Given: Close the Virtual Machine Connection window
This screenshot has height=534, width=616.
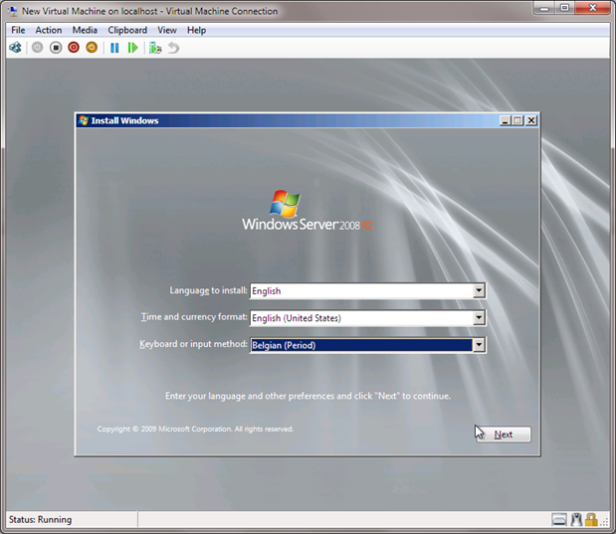Looking at the screenshot, I should click(593, 8).
